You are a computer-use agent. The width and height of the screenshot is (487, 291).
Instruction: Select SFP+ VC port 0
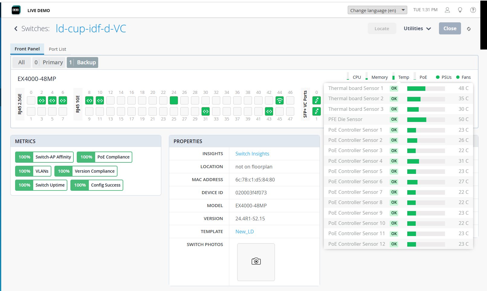[x=316, y=101]
